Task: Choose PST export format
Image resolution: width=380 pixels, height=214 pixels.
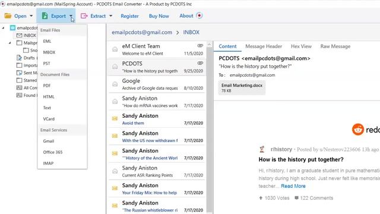Action: [x=62, y=64]
